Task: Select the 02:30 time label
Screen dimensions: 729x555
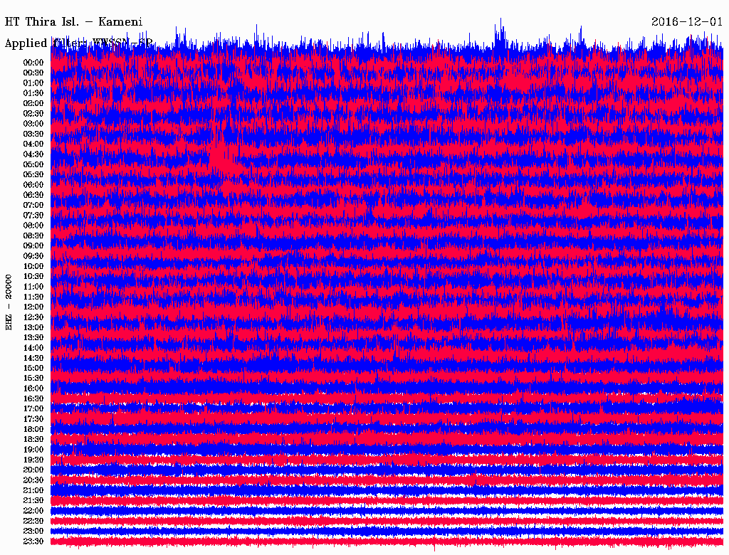Action: [x=33, y=113]
